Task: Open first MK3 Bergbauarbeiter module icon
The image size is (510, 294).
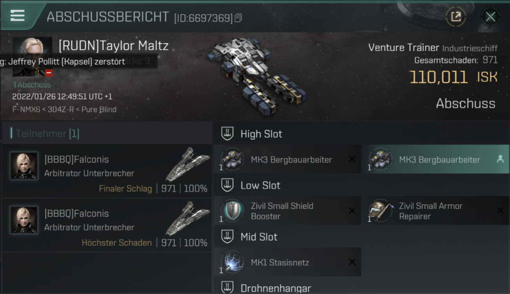Action: pyautogui.click(x=232, y=159)
